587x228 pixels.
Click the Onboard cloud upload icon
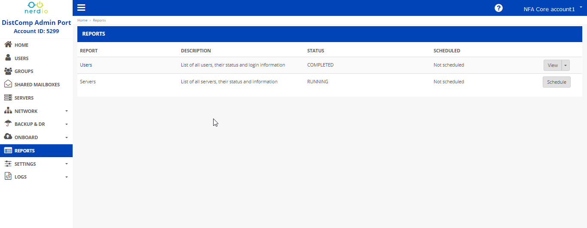point(8,137)
